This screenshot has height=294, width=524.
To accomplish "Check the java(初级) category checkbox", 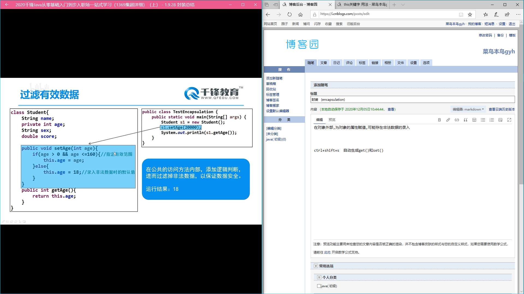I will click(319, 286).
